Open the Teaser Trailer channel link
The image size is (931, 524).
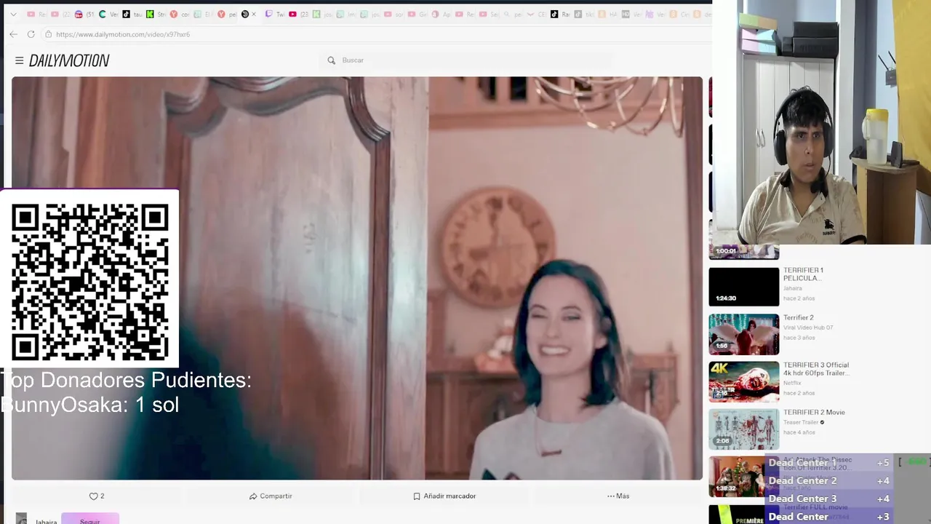coord(801,422)
